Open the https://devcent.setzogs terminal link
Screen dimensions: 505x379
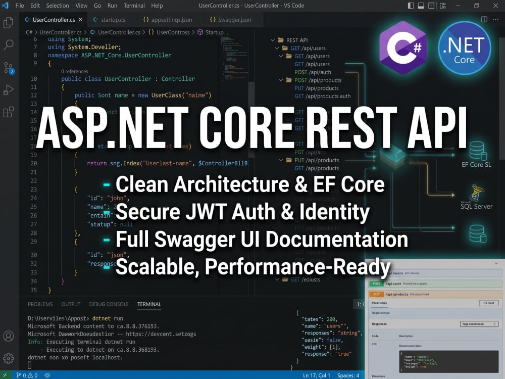click(x=161, y=334)
